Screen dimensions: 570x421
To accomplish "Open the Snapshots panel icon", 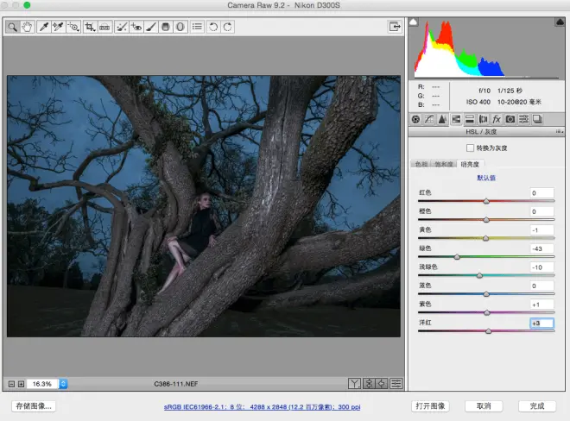I will tap(537, 119).
